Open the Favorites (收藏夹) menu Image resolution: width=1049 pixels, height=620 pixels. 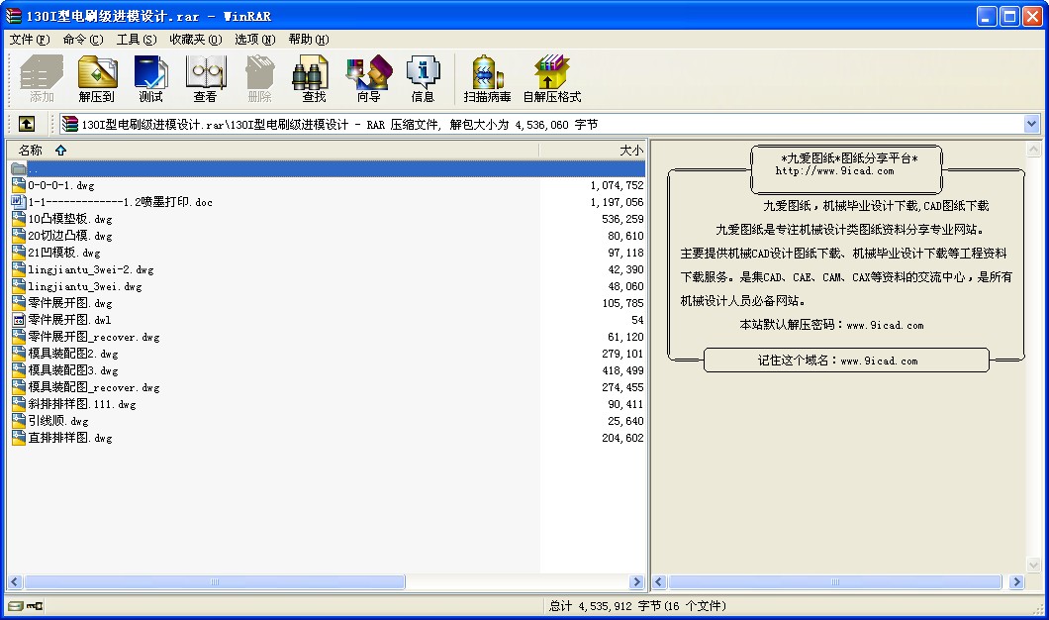pos(195,40)
